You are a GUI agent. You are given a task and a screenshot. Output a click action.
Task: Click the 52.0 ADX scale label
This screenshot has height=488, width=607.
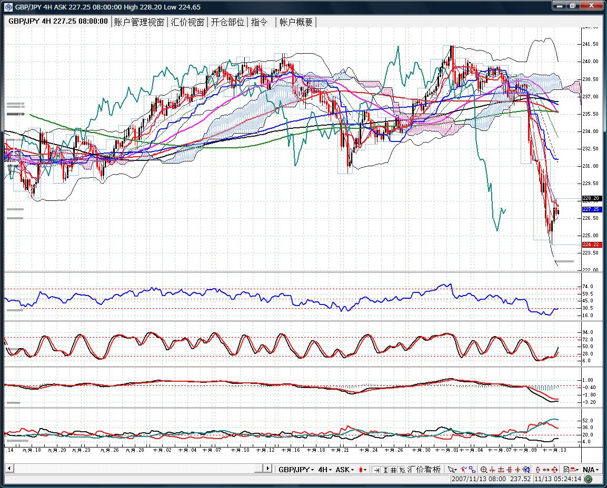click(588, 420)
